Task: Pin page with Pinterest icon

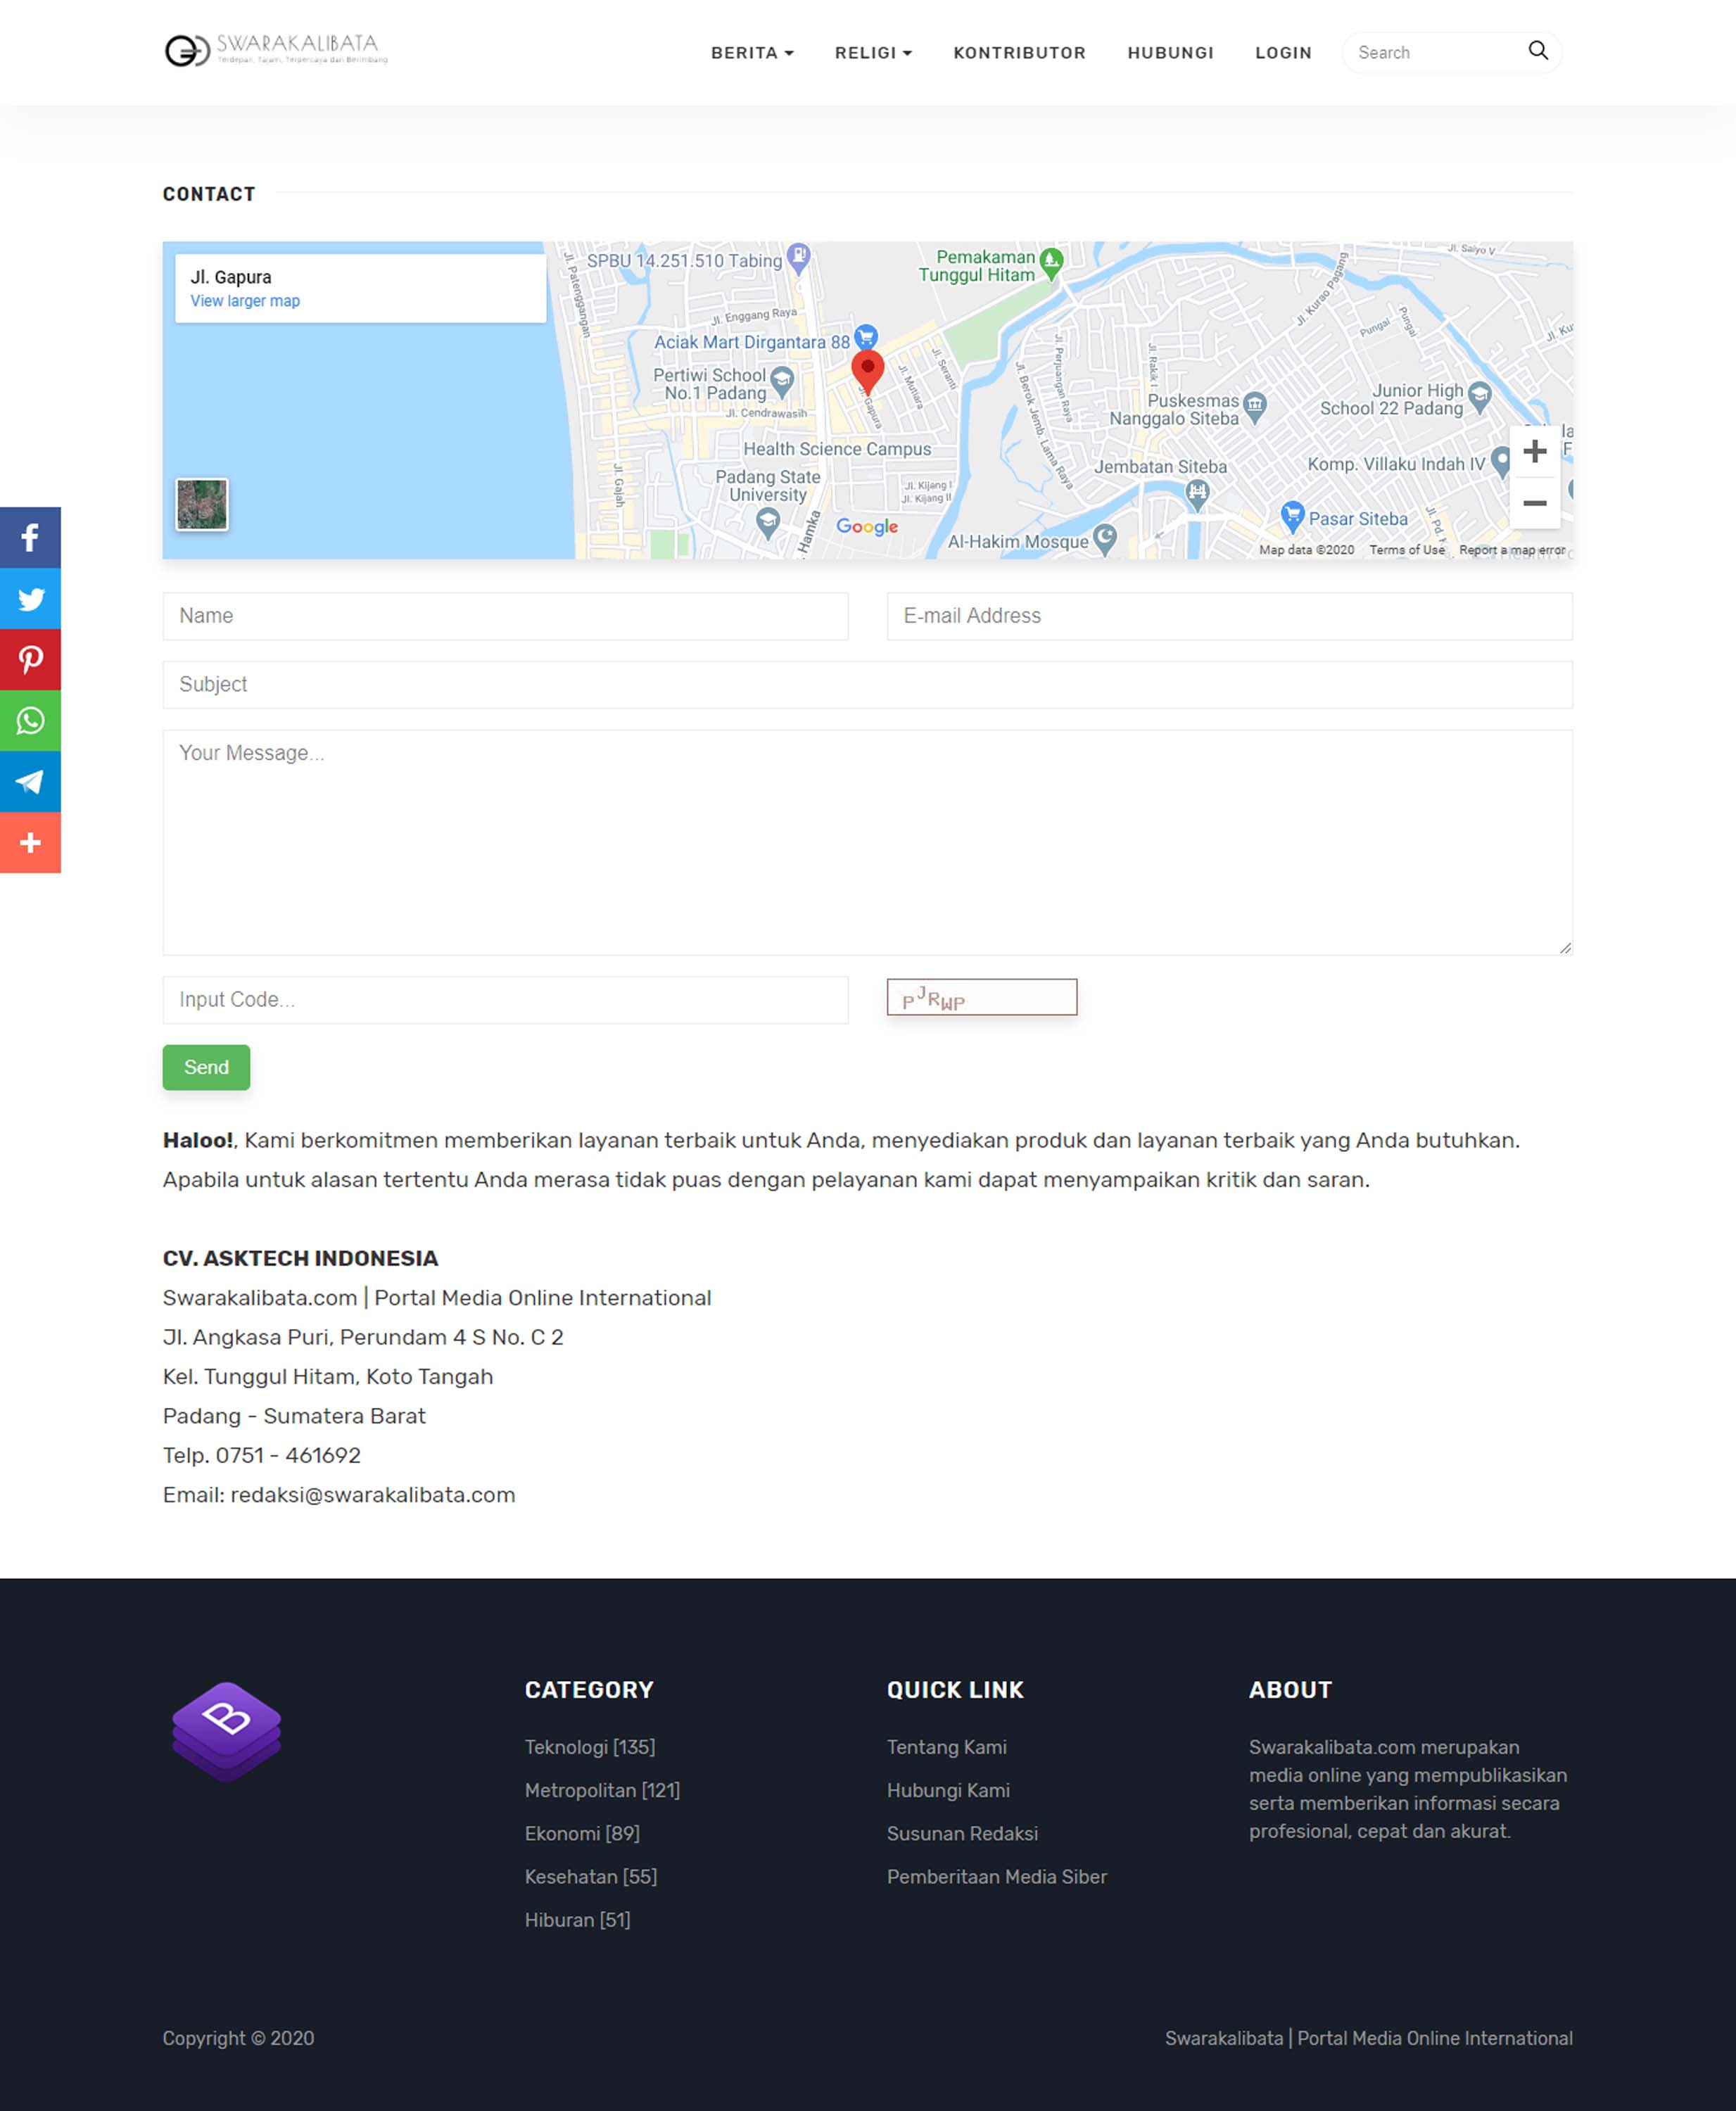Action: pyautogui.click(x=30, y=660)
